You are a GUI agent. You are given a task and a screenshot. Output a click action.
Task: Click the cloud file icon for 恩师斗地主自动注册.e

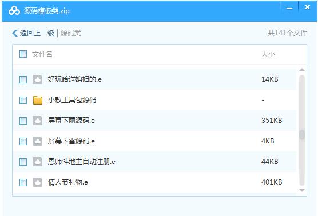(38, 162)
